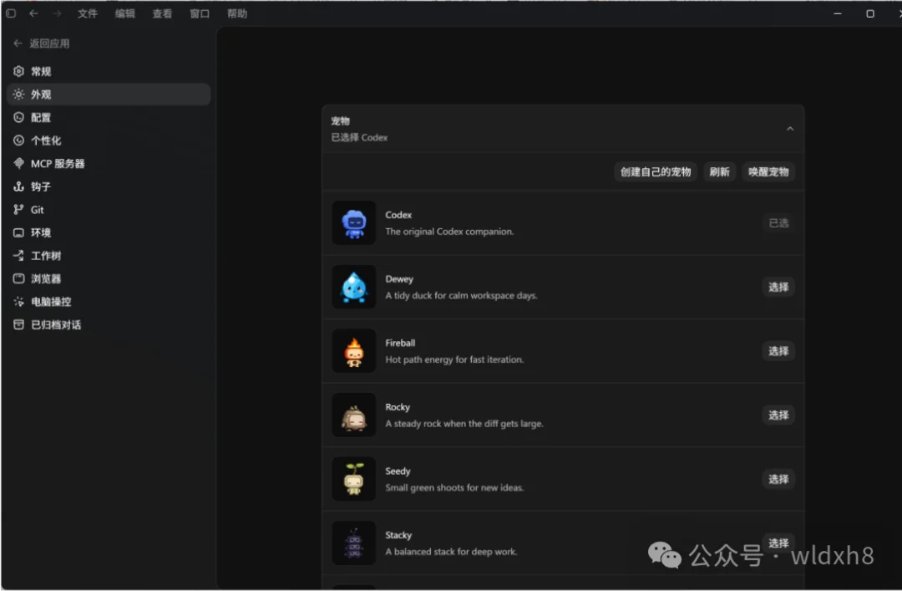Click the Codex pet avatar

point(354,223)
